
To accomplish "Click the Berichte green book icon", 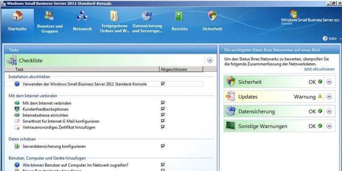I will 179,16.
